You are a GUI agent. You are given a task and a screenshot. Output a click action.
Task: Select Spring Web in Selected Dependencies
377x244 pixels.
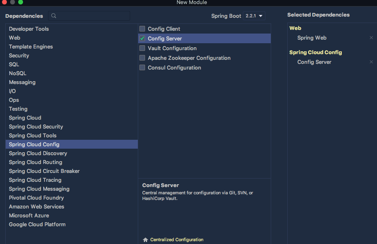(x=312, y=38)
